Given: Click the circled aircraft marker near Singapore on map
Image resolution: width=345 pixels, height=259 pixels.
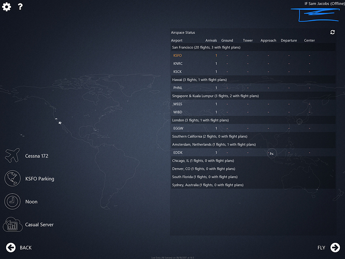Looking at the screenshot, I should pos(272,153).
